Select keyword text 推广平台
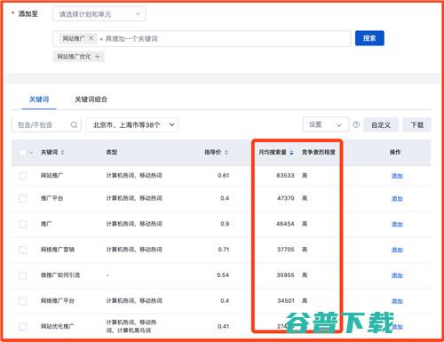 point(52,198)
